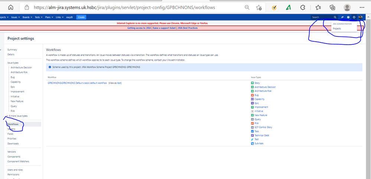Open browser Settings and more ellipsis
The width and height of the screenshot is (371, 179).
(x=362, y=7)
